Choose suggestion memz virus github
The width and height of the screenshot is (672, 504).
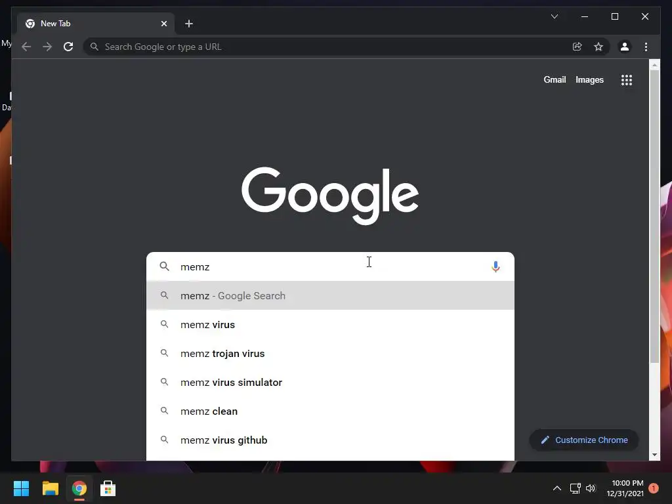(x=331, y=440)
